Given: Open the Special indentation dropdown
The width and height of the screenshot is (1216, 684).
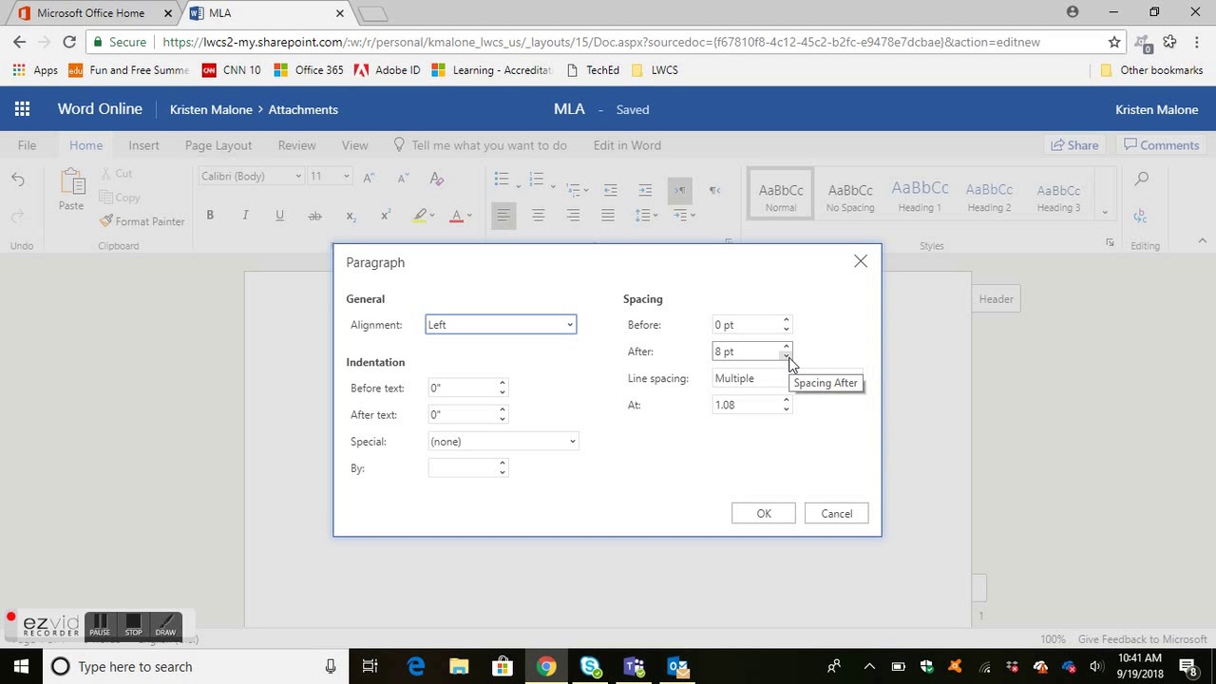Looking at the screenshot, I should (x=503, y=442).
